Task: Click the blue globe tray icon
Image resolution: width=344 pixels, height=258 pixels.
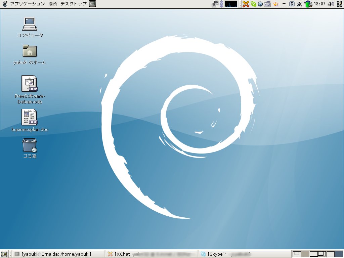Action: point(260,4)
